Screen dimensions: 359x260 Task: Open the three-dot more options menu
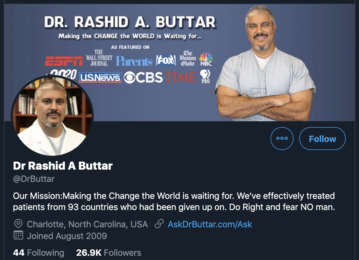282,138
